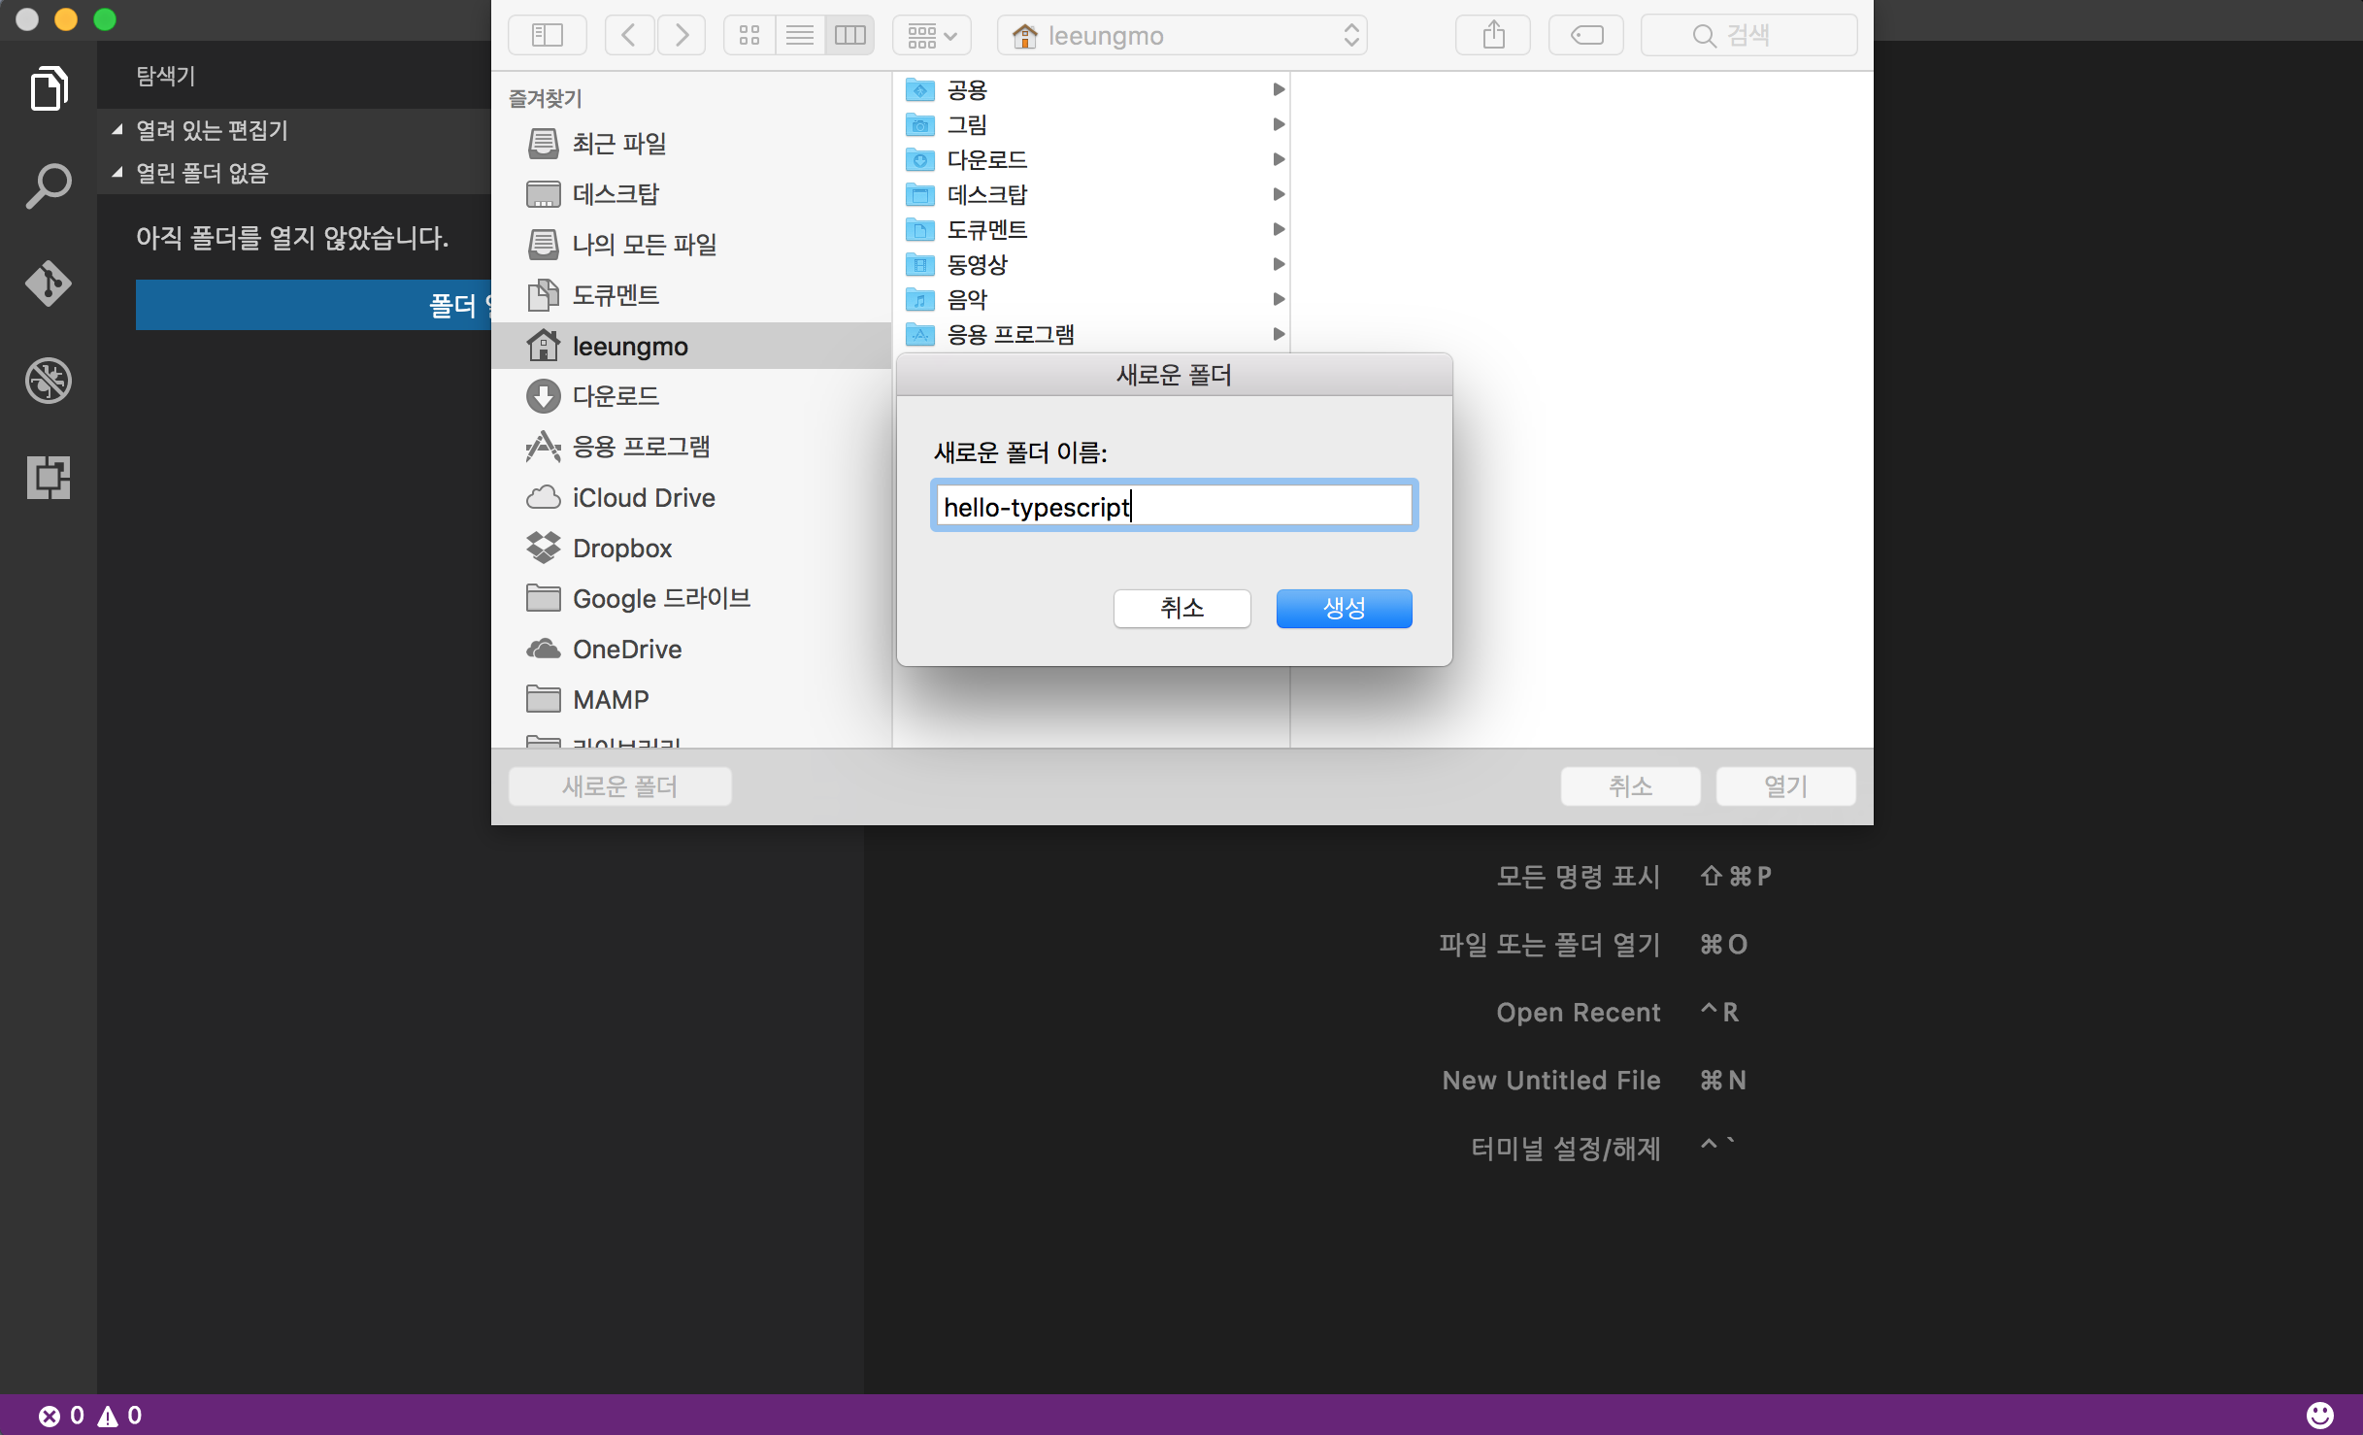
Task: Switch to list view in the file dialog
Action: click(x=799, y=34)
